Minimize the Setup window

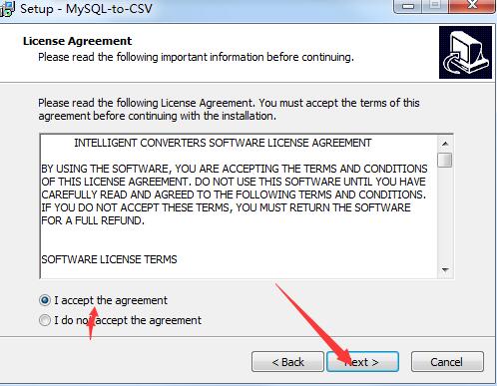click(x=408, y=6)
